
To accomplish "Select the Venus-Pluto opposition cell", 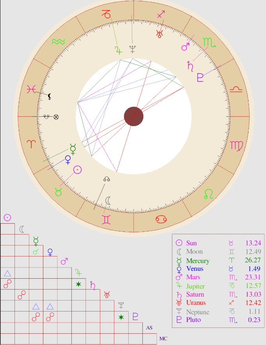I will (50, 317).
